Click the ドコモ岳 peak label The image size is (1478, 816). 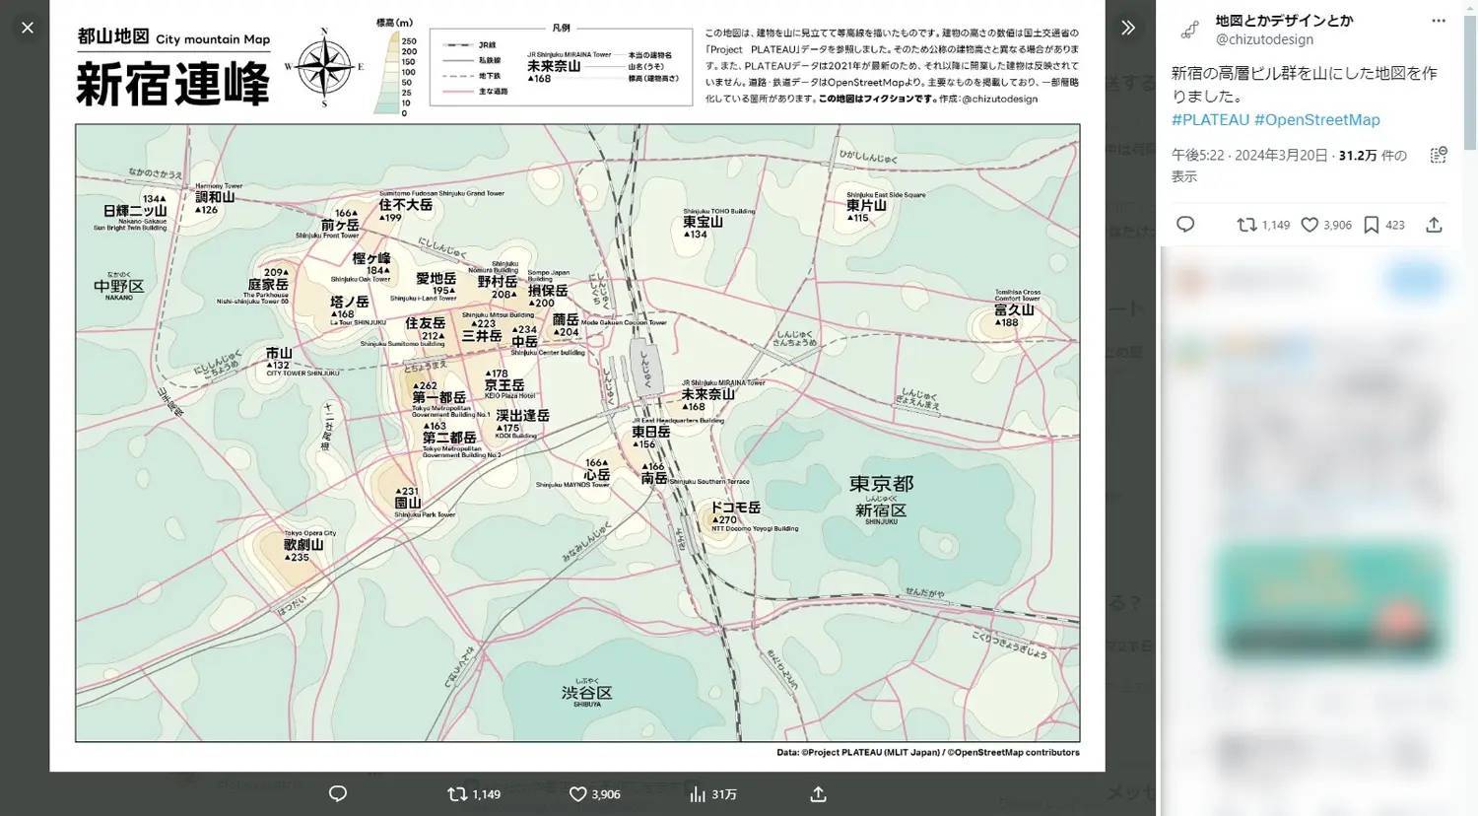(x=735, y=507)
